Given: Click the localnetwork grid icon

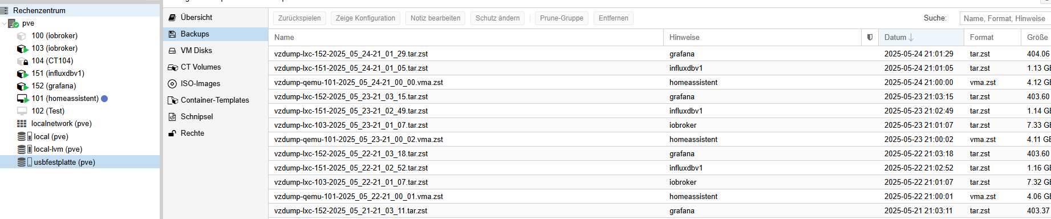Looking at the screenshot, I should (x=22, y=124).
